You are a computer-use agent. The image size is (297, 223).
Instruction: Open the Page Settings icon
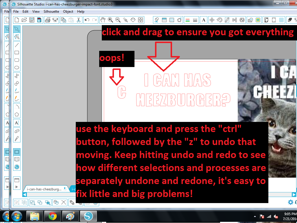(266, 20)
